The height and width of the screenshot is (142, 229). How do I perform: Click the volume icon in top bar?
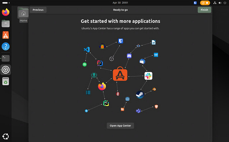point(220,3)
